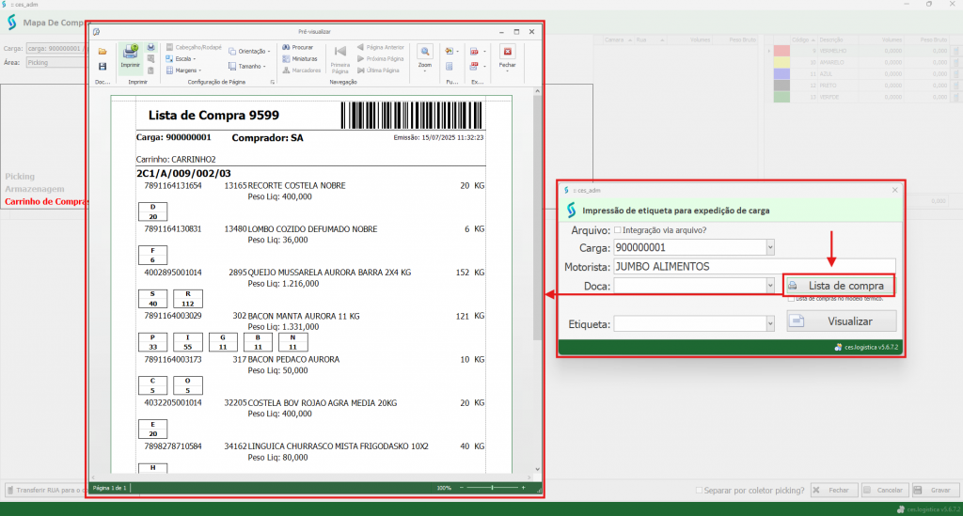Viewport: 963px width, 516px height.
Task: Click the preview zoom slider
Action: click(492, 488)
